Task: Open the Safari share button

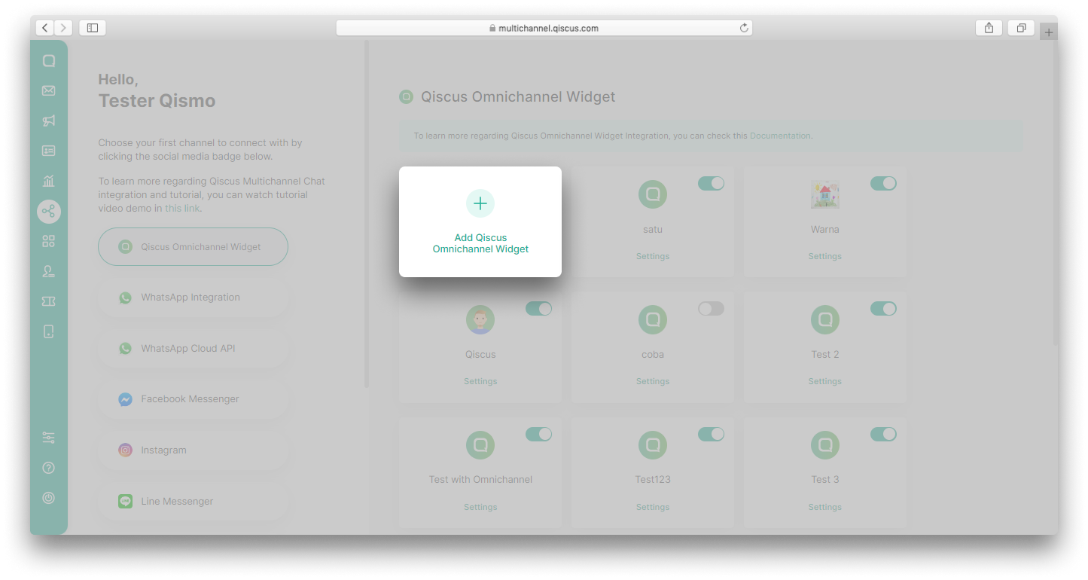Action: (x=989, y=28)
